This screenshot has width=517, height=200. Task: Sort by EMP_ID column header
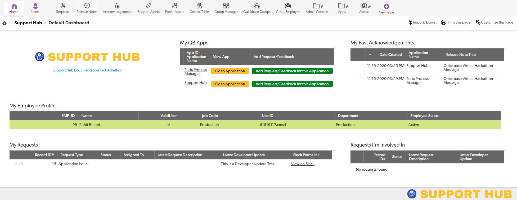coord(68,116)
